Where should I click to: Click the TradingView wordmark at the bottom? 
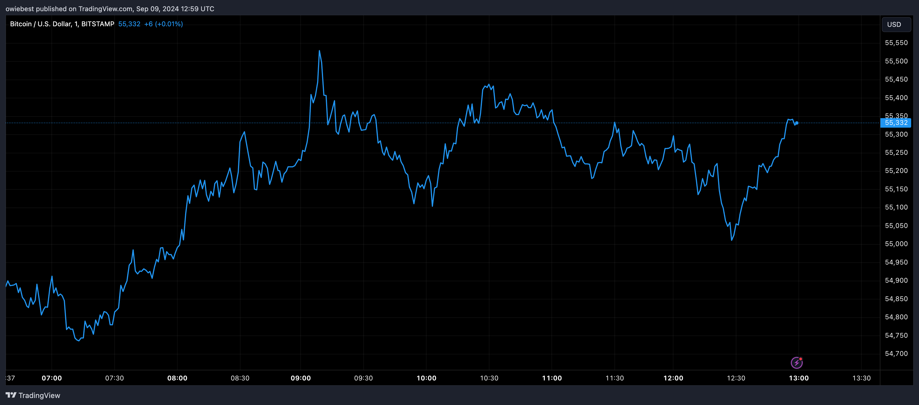pos(39,396)
